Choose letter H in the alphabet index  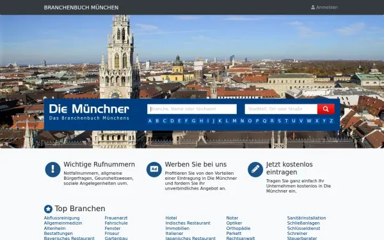click(202, 121)
